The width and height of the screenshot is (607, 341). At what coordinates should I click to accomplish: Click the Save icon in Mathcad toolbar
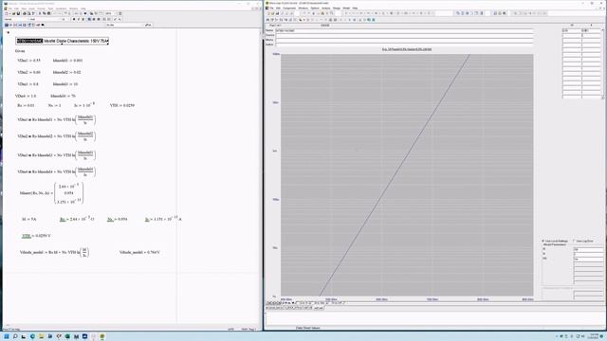click(18, 13)
